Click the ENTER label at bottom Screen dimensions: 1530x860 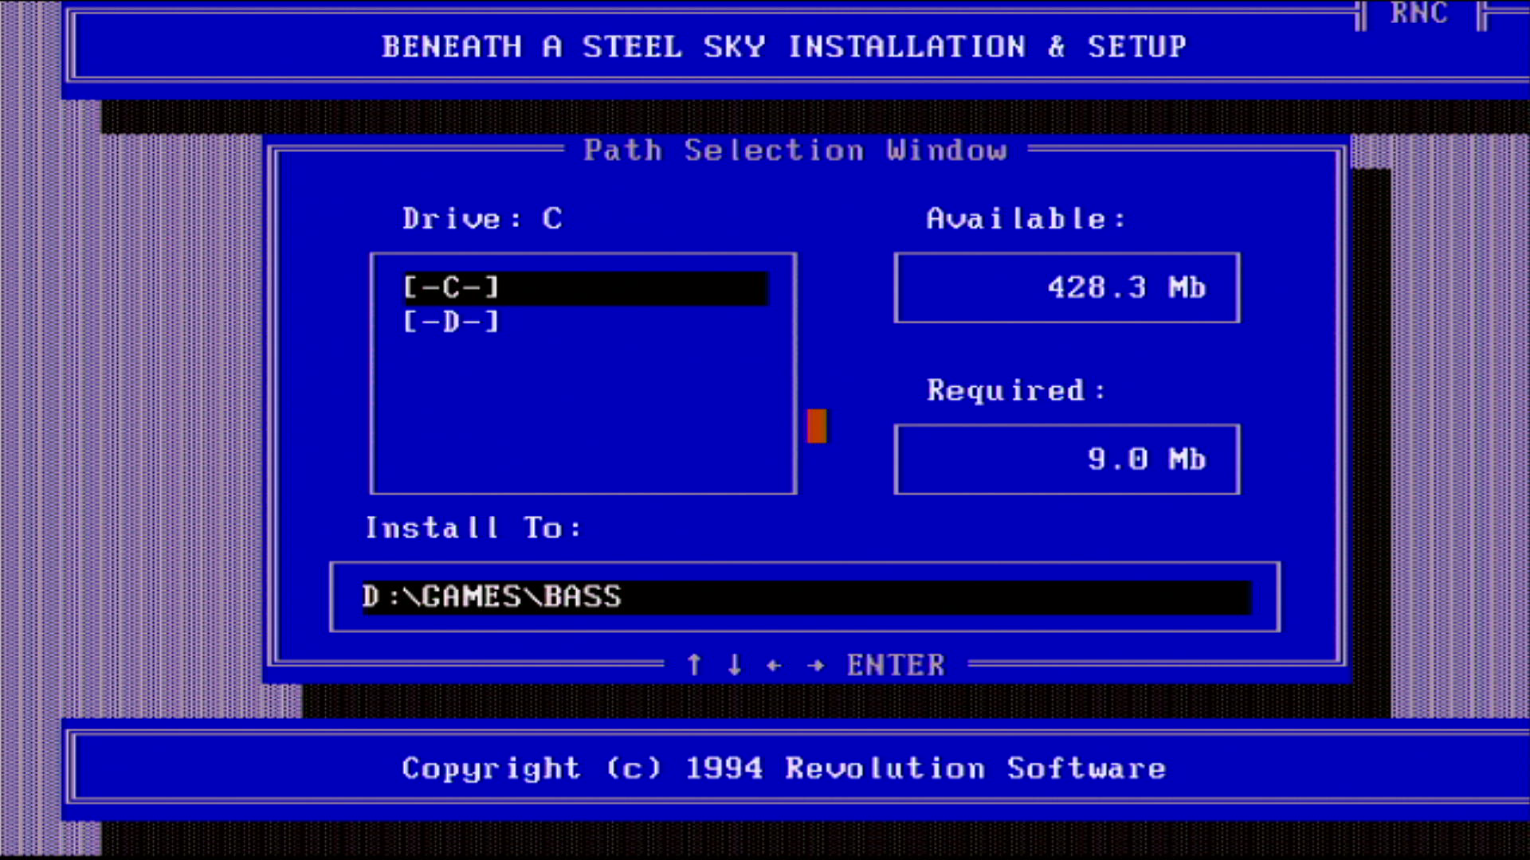pos(896,665)
